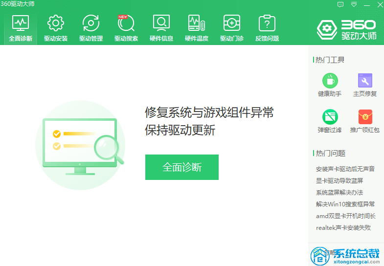Click the green 全面诊断 button
The height and width of the screenshot is (266, 384).
(182, 167)
